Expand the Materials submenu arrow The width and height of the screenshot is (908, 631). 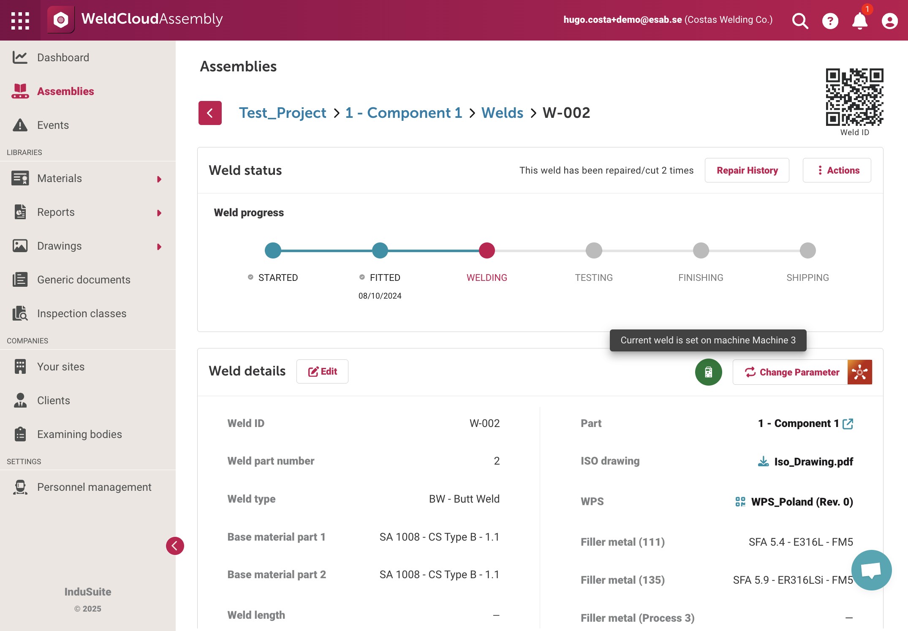point(159,179)
